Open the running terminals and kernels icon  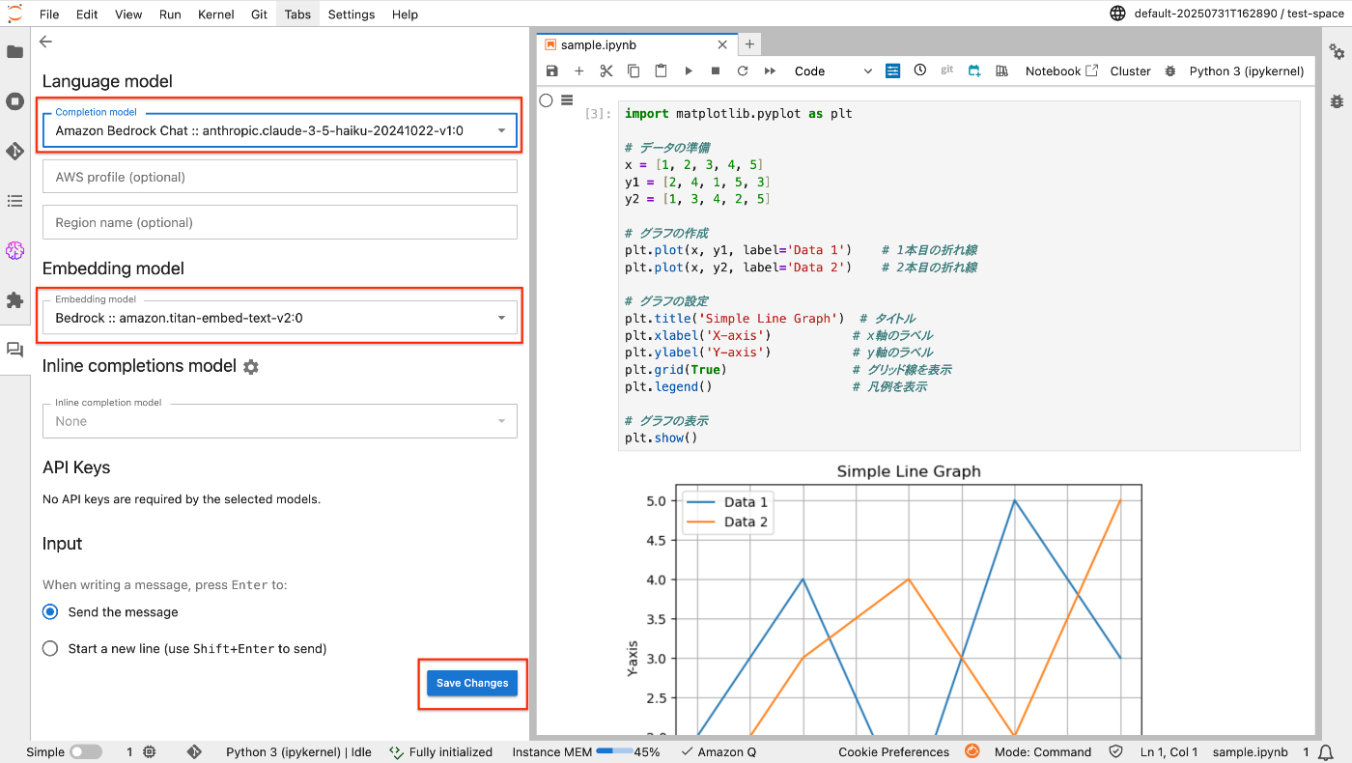(x=14, y=101)
